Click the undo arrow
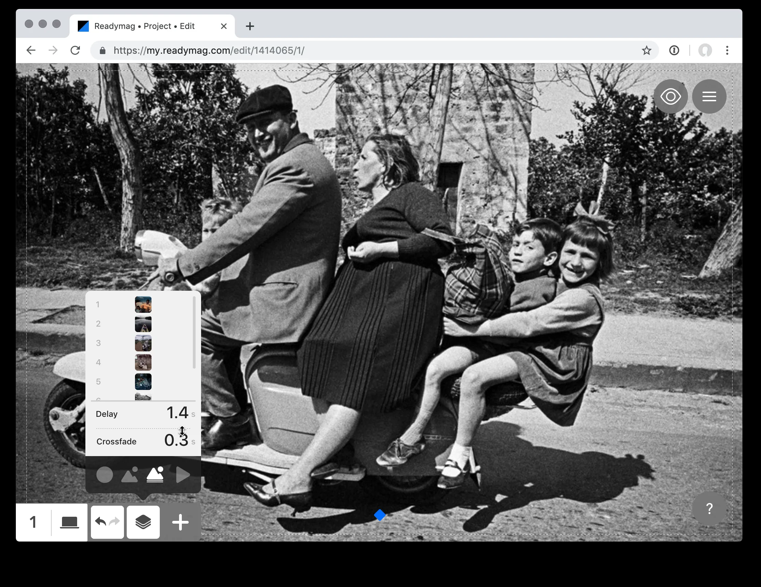 pos(100,522)
